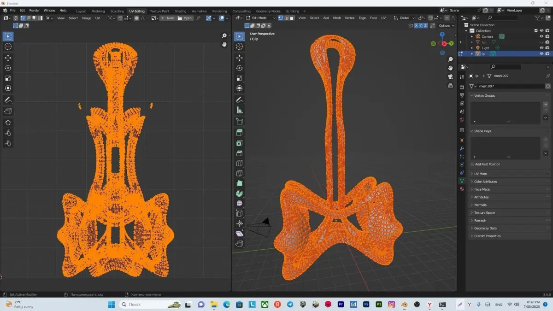Select the Scale tool in UV editor

point(8,78)
